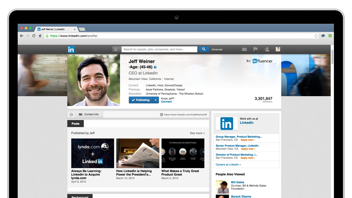Click the eye extension icon
This screenshot has height=198, width=352.
[323, 36]
